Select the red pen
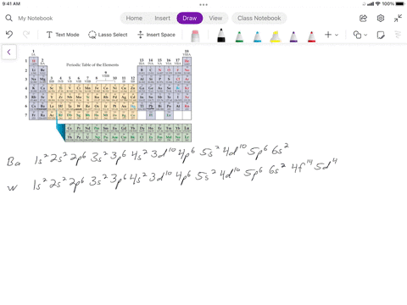The width and height of the screenshot is (407, 305). (311, 36)
